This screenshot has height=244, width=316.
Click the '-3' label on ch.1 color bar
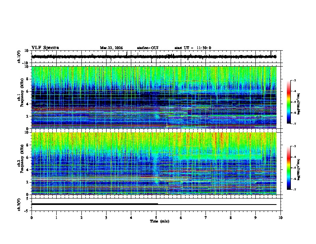[294, 80]
